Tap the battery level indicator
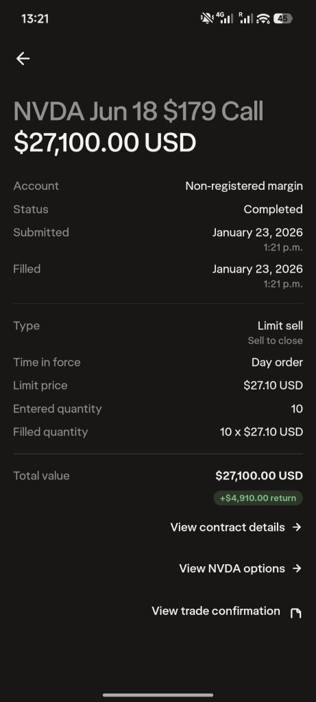Screen dimensions: 316x702 (283, 19)
